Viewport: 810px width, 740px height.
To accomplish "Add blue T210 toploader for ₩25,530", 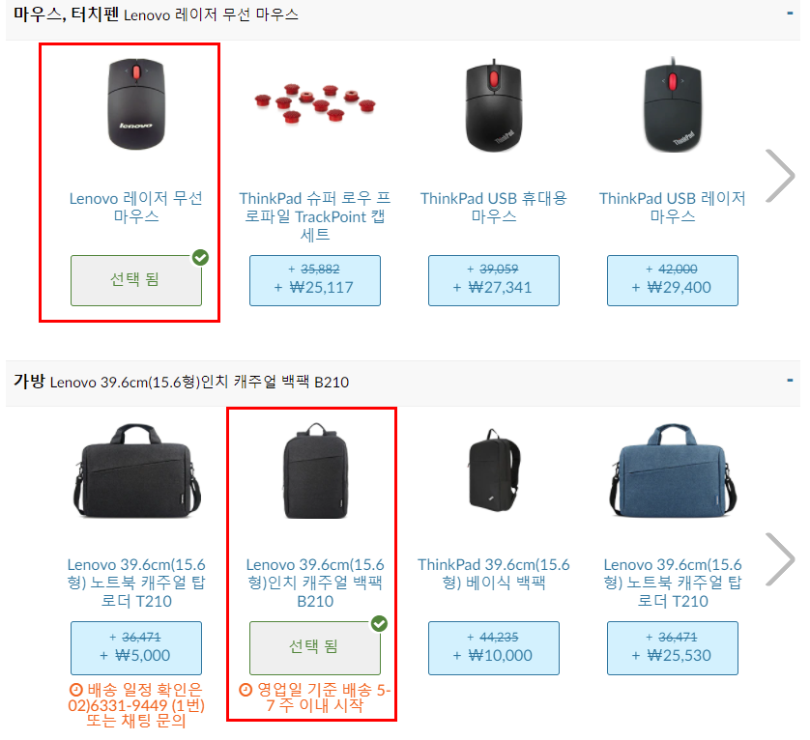I will point(672,647).
